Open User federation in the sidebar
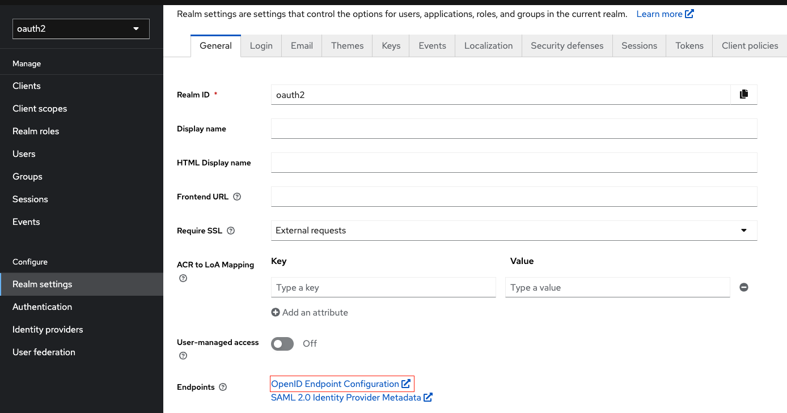Screen dimensions: 787x413 point(82,352)
